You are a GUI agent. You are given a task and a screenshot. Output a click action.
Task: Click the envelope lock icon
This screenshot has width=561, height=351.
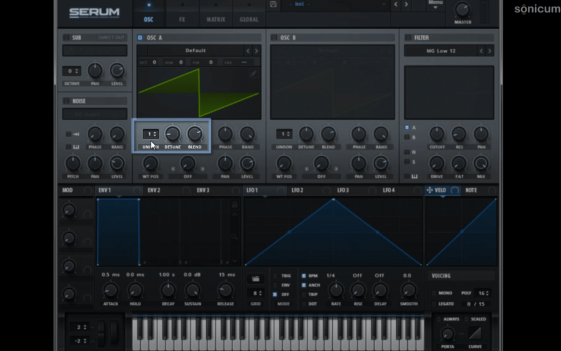234,204
